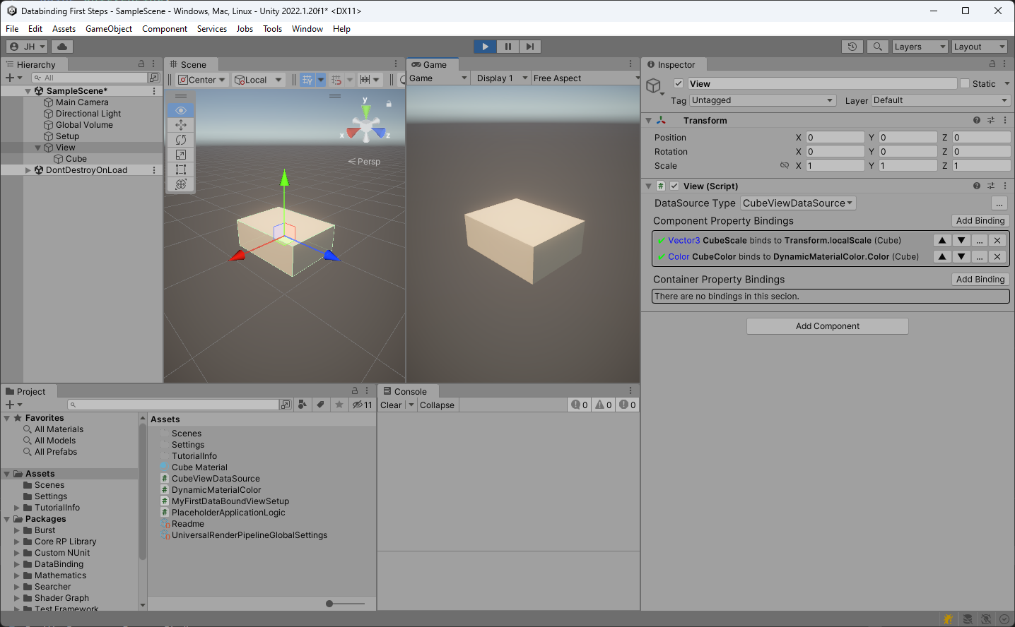Image resolution: width=1015 pixels, height=627 pixels.
Task: Clear the Console
Action: coord(391,405)
